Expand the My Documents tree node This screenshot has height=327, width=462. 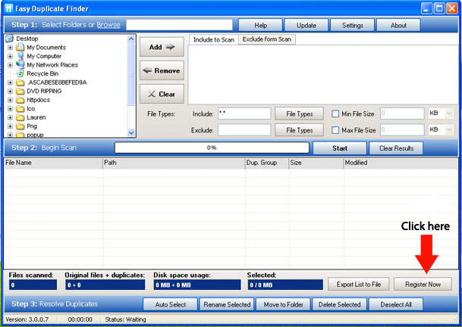click(10, 48)
